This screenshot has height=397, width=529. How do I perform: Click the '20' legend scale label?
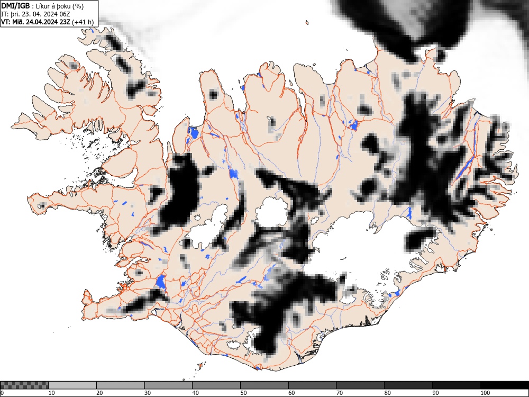pos(99,393)
